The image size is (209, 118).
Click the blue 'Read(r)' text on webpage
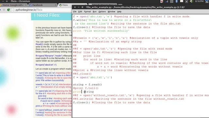39,44
